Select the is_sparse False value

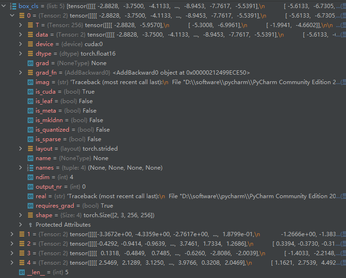tap(94, 139)
